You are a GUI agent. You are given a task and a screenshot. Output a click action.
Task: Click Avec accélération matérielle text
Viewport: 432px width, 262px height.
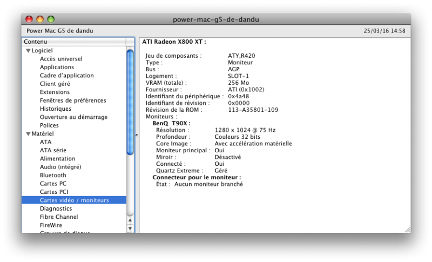[x=253, y=144]
